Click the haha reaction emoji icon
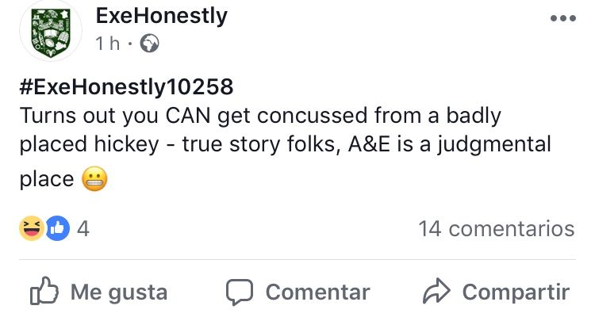 32,228
